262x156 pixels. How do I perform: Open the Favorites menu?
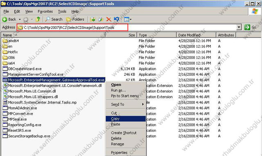[x=45, y=11]
